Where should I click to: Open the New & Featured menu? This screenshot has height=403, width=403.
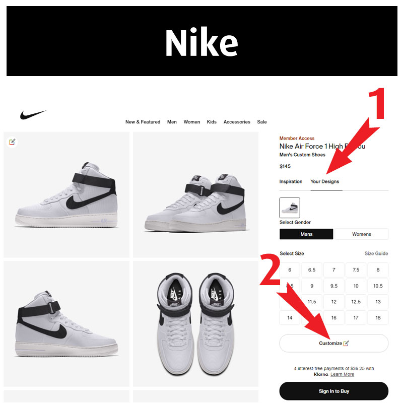coord(143,122)
